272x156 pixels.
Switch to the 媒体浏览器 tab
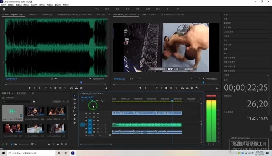pyautogui.click(x=21, y=93)
